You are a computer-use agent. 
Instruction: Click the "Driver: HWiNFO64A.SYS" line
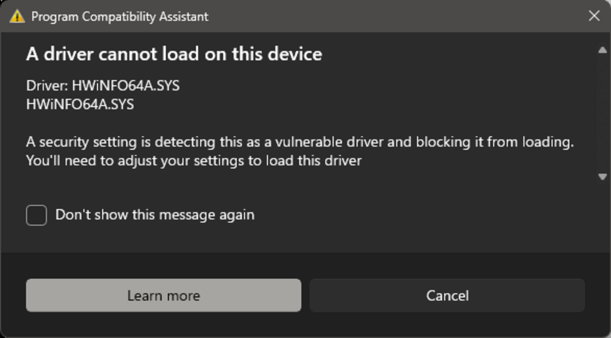[x=102, y=86]
